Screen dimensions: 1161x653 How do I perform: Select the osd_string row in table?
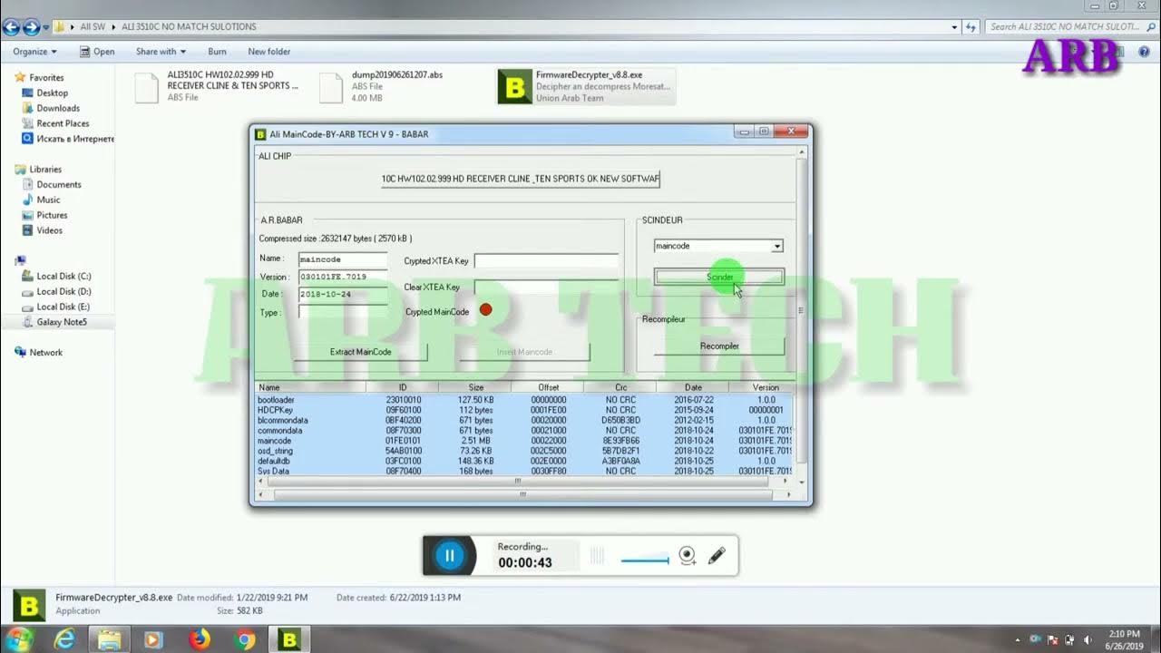click(x=524, y=451)
